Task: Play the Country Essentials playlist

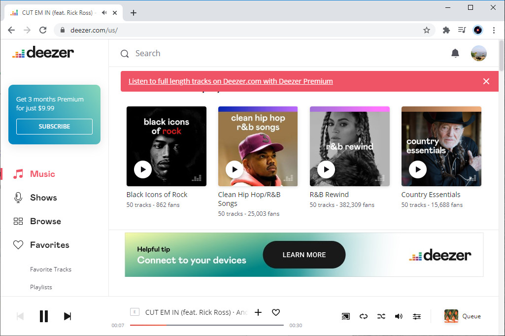Action: tap(418, 169)
